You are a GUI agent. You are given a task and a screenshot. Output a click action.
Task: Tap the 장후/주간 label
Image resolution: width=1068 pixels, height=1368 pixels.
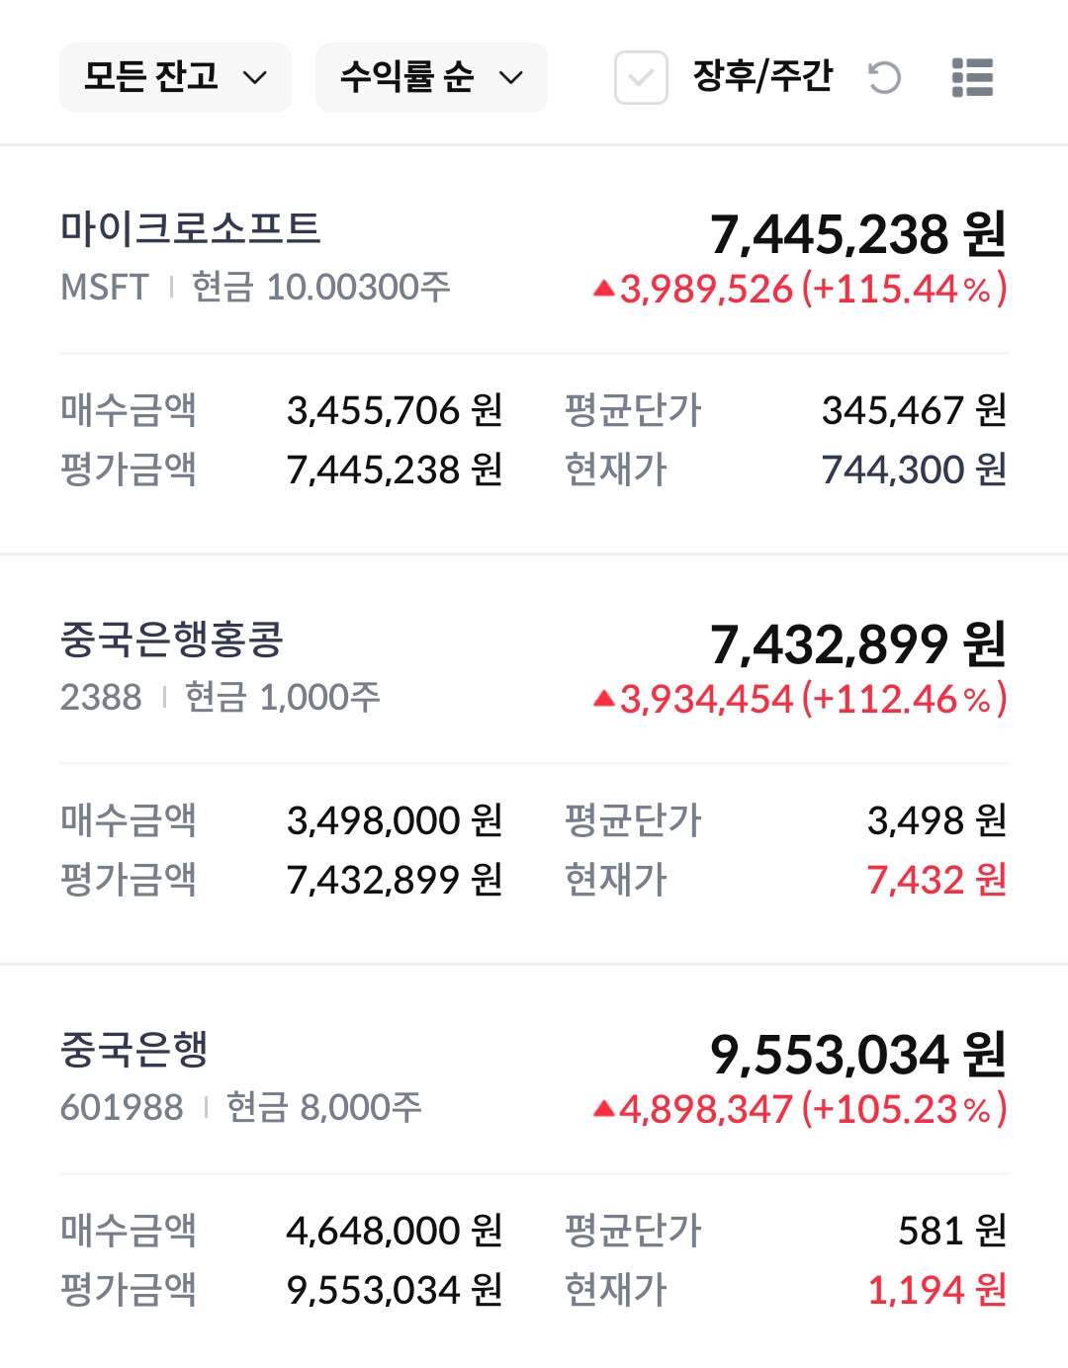762,76
